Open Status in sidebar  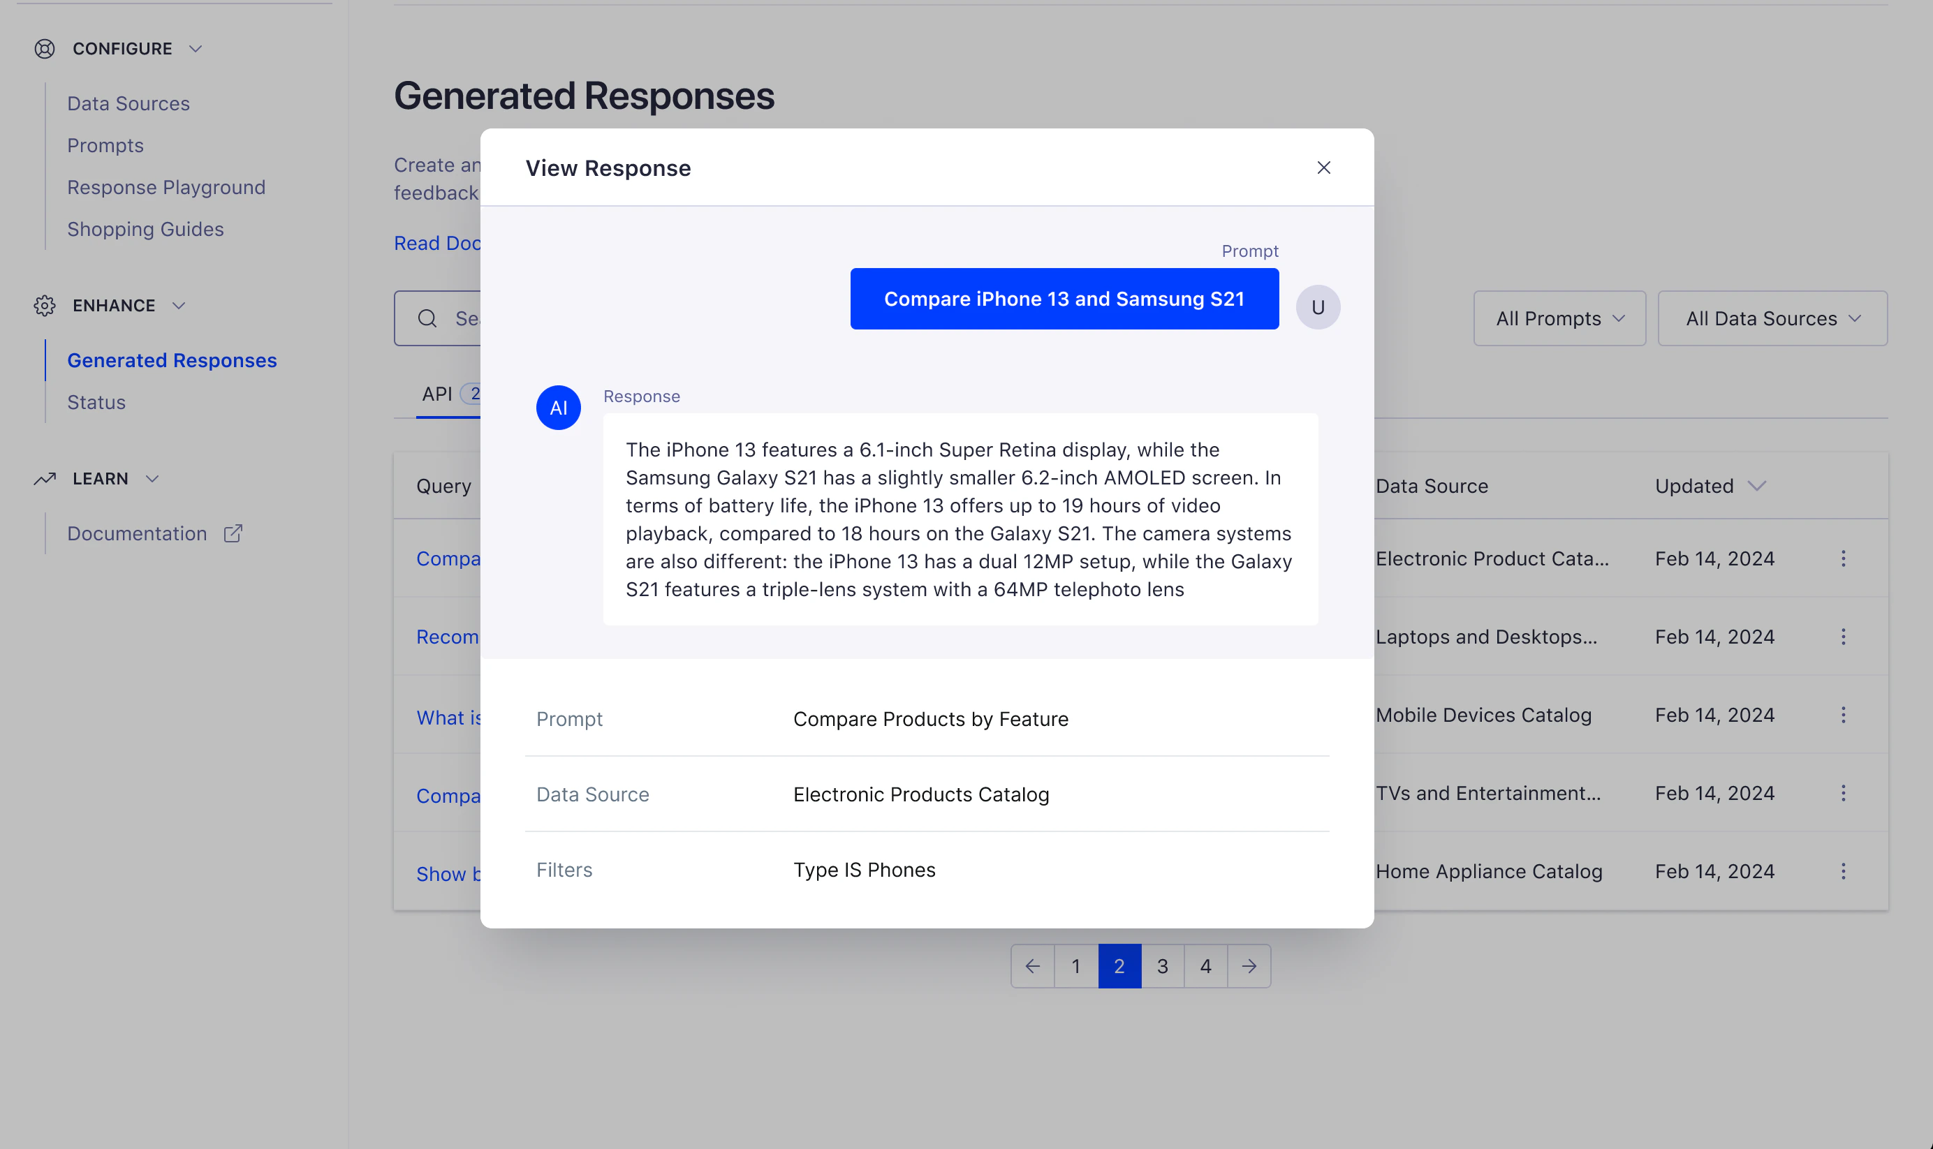tap(96, 403)
